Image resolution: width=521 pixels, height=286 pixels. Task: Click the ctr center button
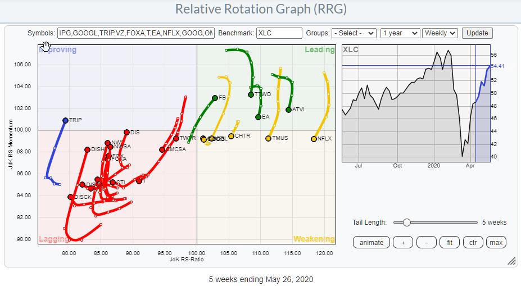[473, 242]
